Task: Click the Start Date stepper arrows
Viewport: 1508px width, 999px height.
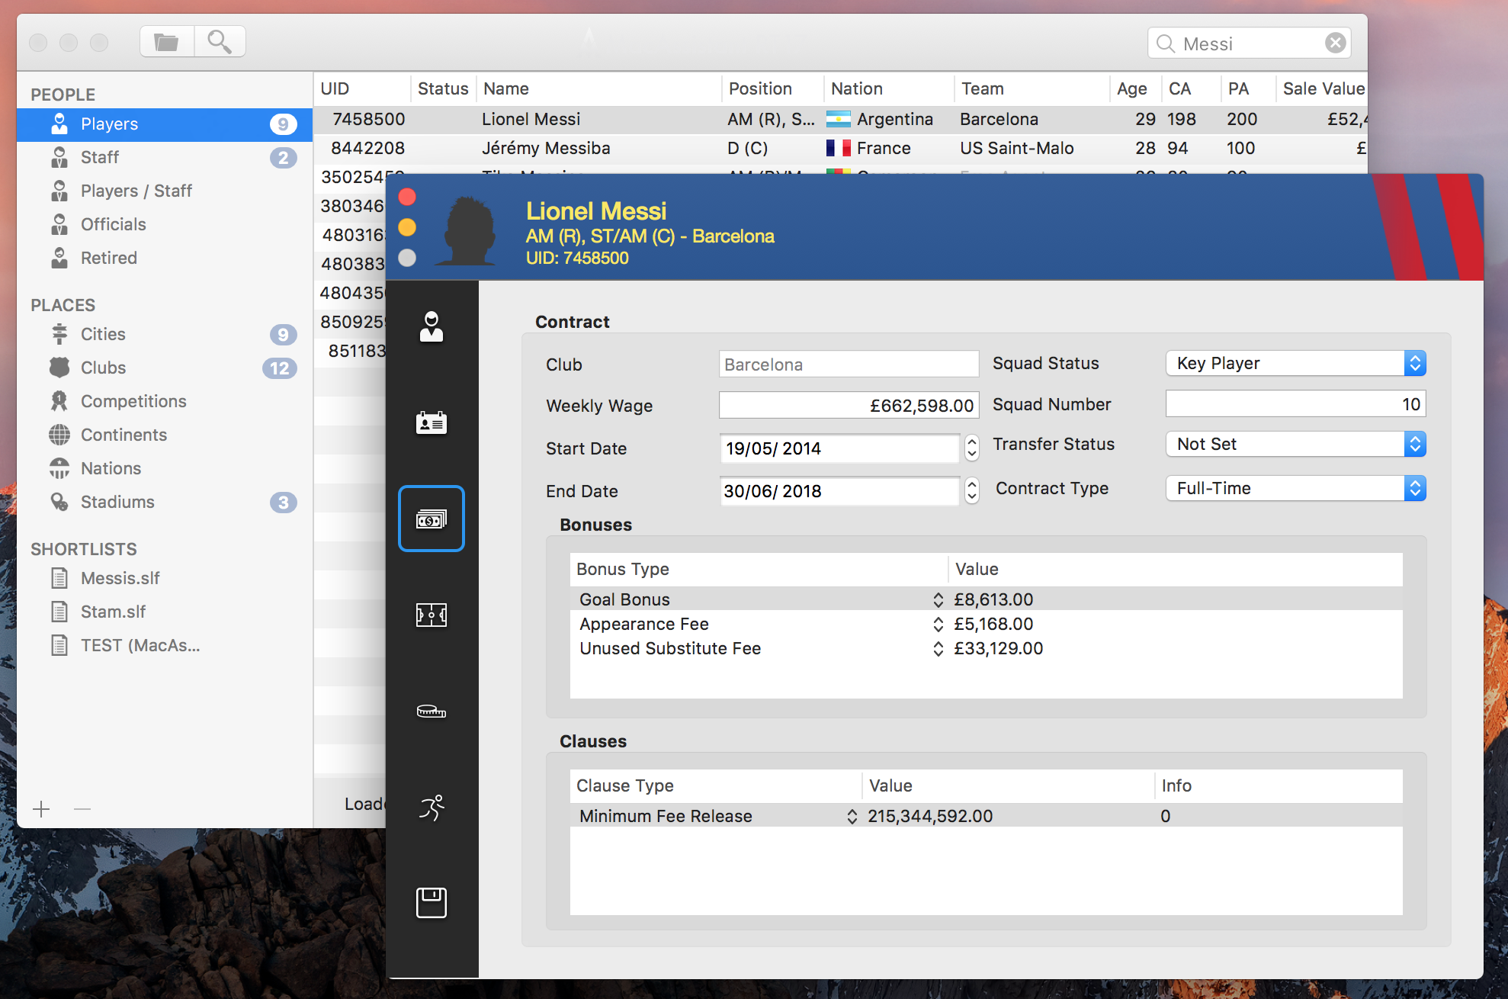Action: 972,448
